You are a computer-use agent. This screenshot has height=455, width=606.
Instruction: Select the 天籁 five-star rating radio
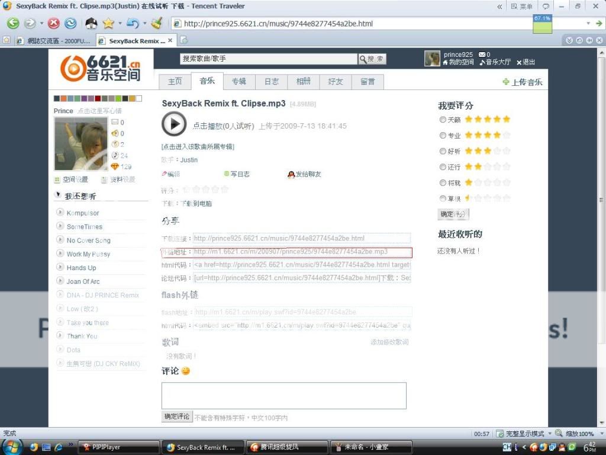443,120
